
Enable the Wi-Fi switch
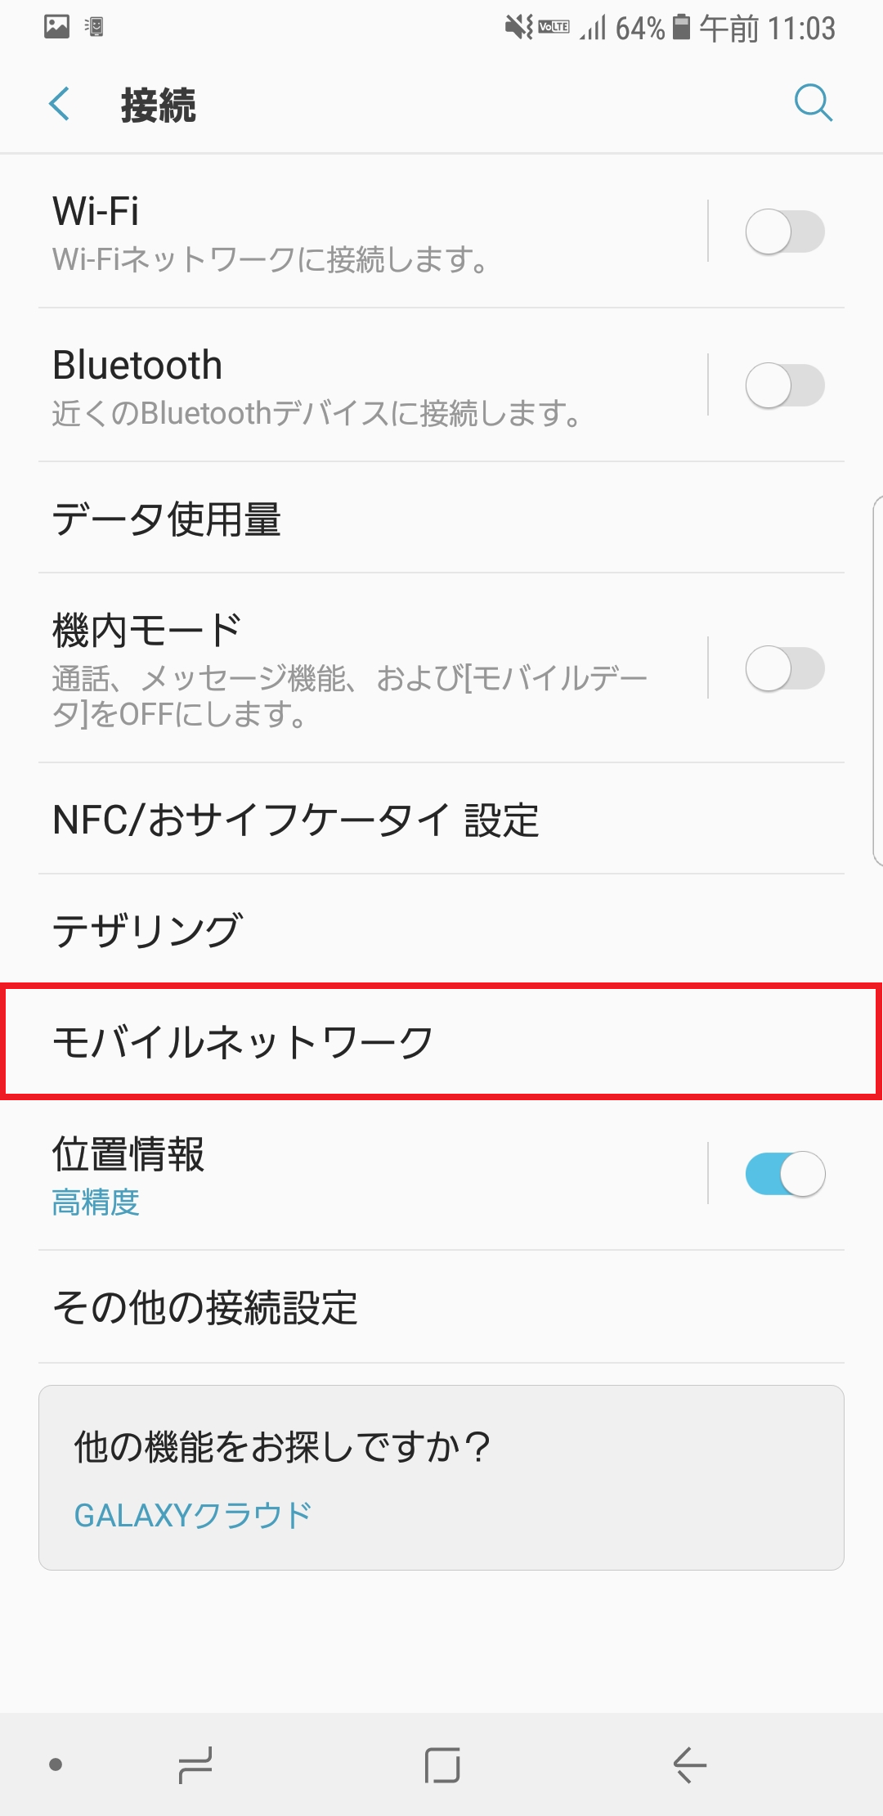(786, 231)
